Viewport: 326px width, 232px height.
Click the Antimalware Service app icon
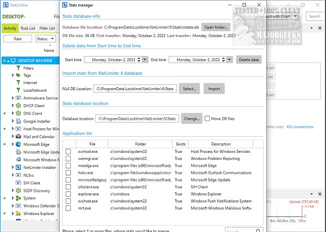tap(18, 98)
